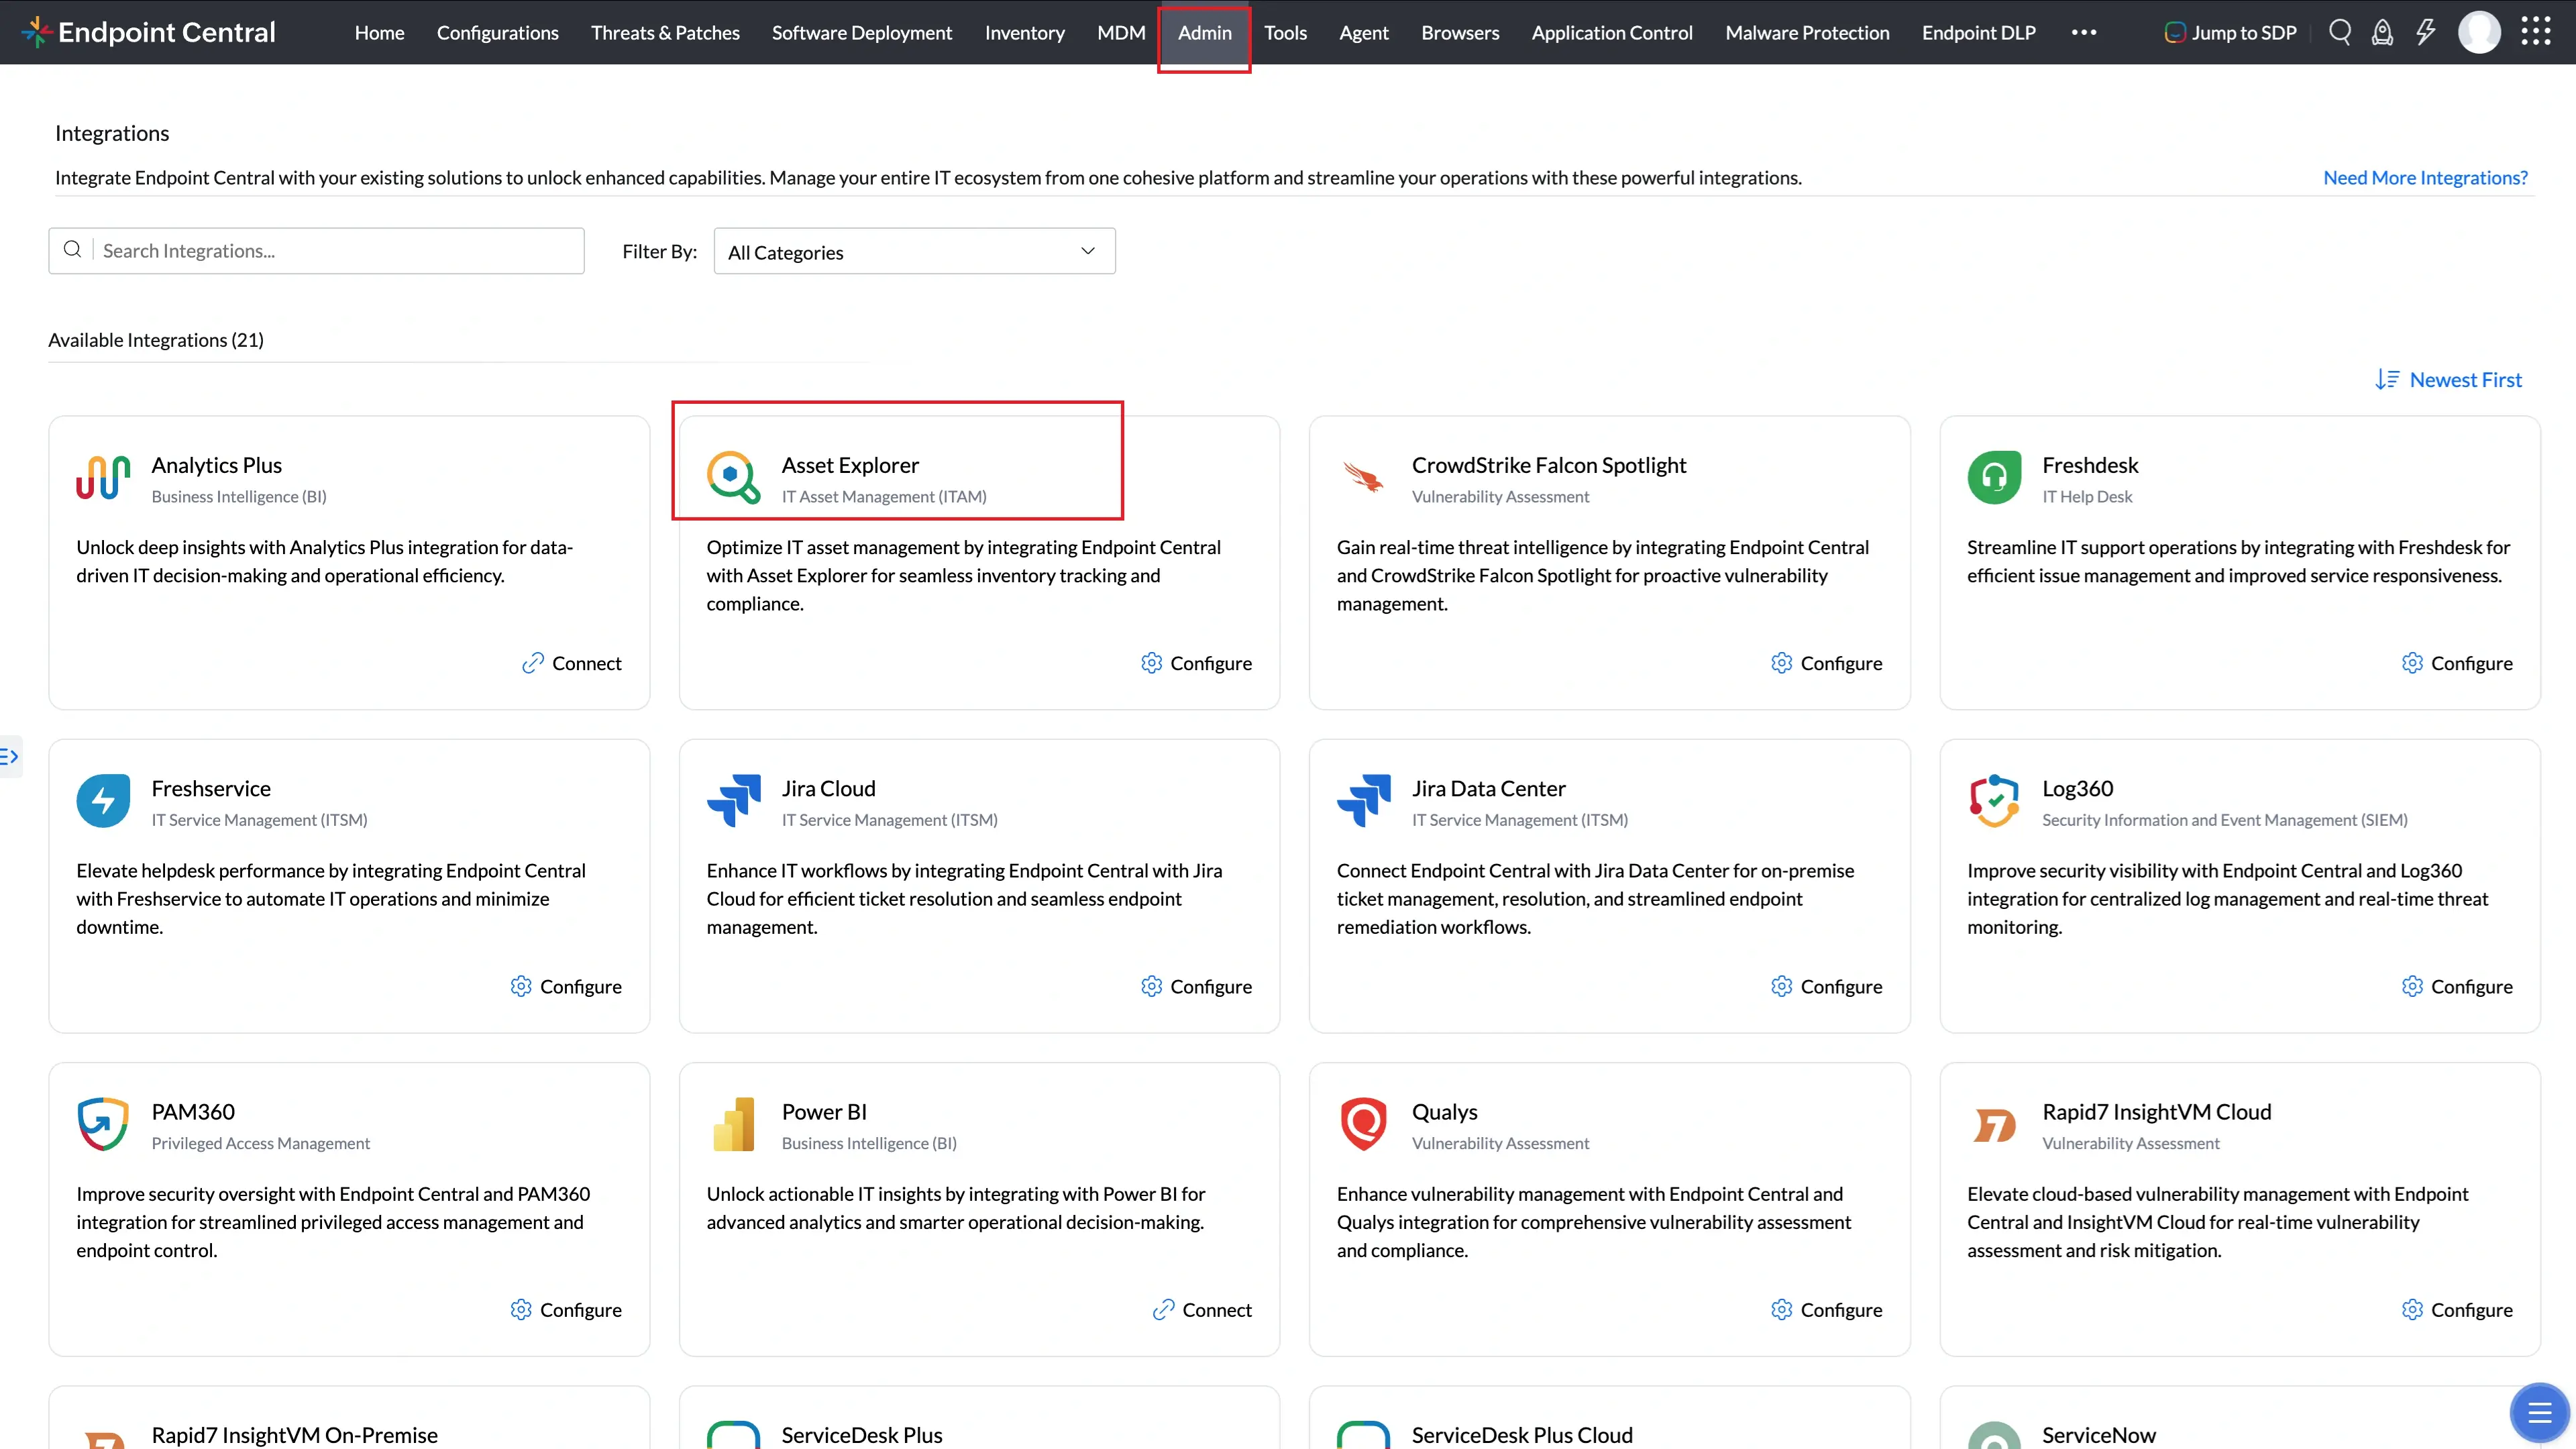The image size is (2576, 1449).
Task: Click the Asset Explorer card title
Action: (850, 465)
